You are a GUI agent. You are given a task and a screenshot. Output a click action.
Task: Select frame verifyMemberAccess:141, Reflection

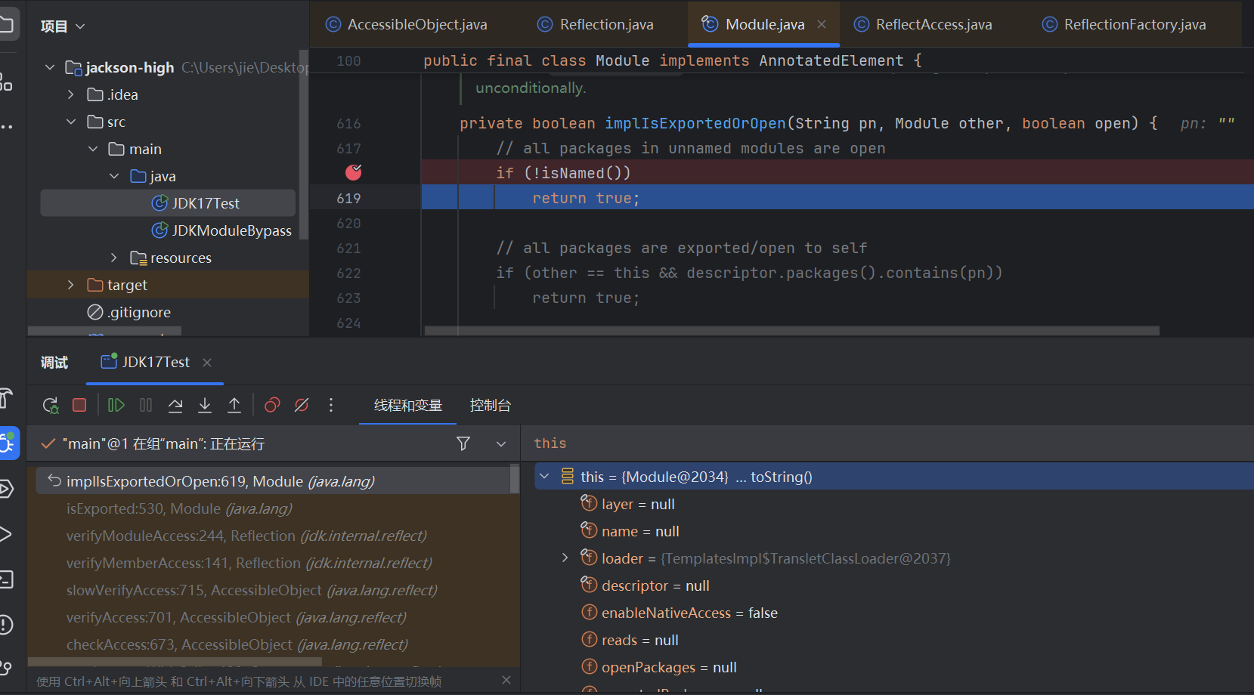tap(249, 563)
